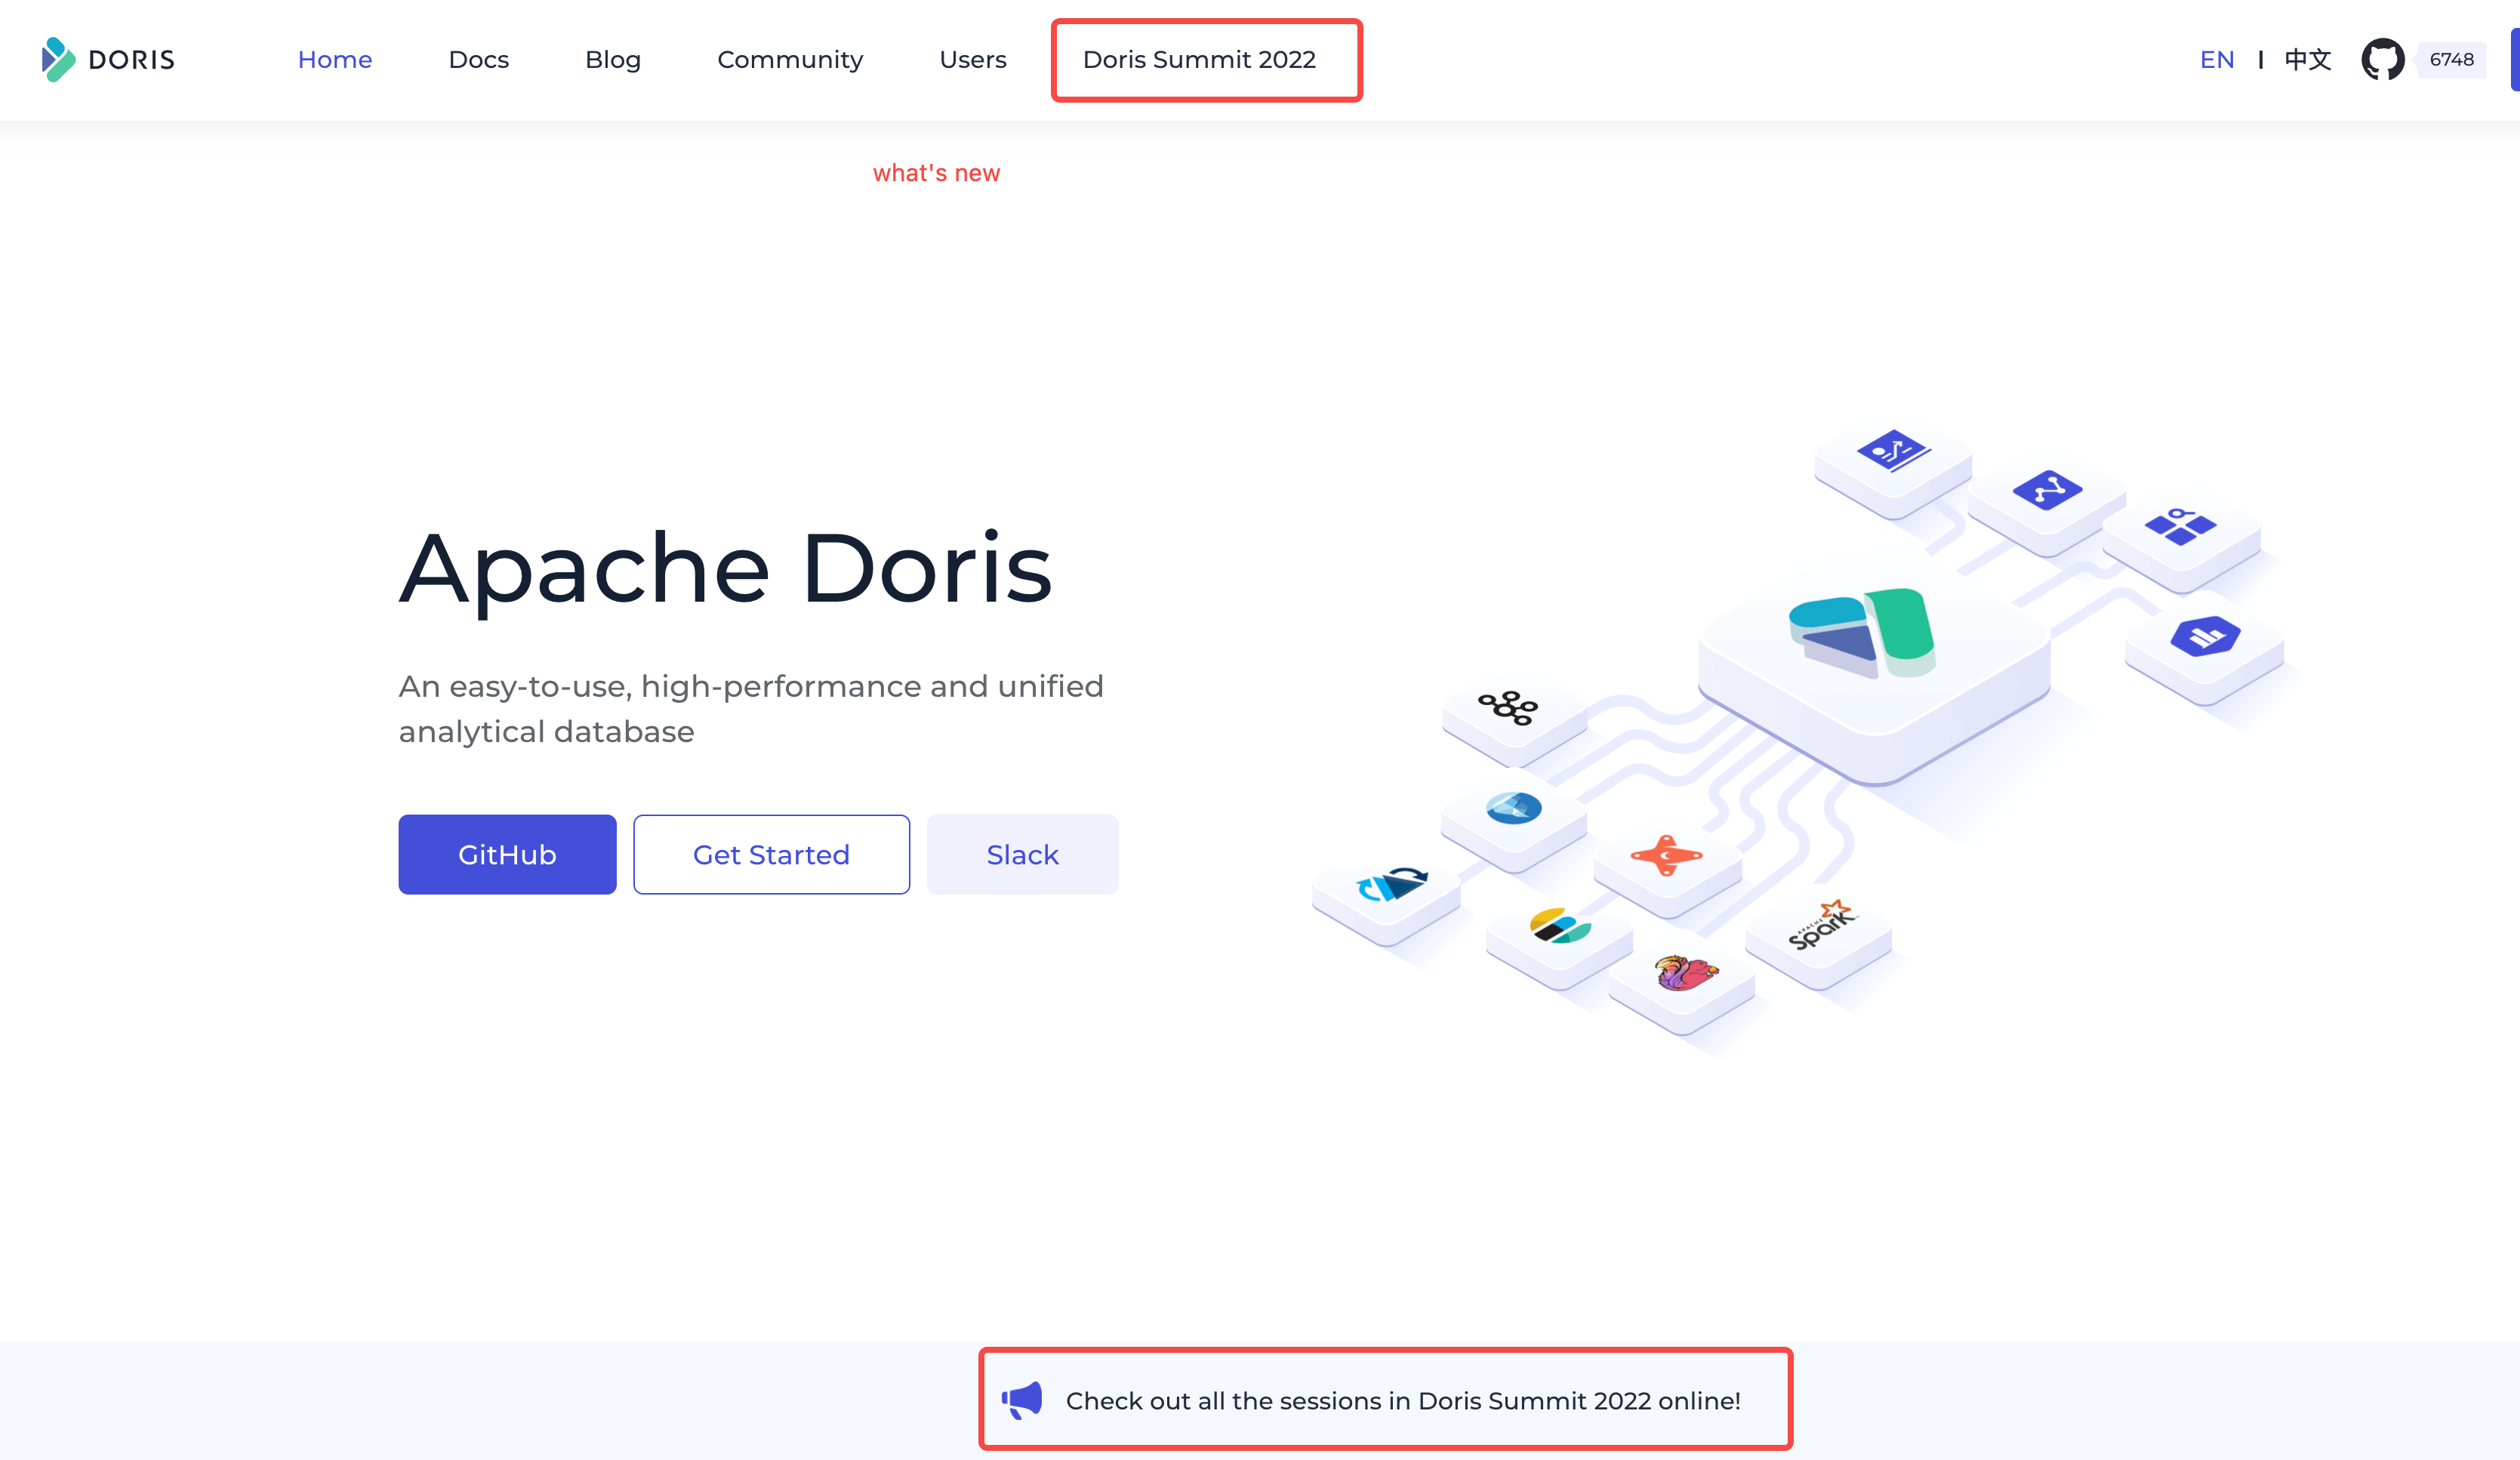
Task: Click the Slack button
Action: tap(1021, 855)
